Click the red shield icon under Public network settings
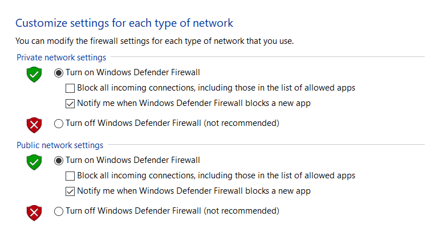 34,213
